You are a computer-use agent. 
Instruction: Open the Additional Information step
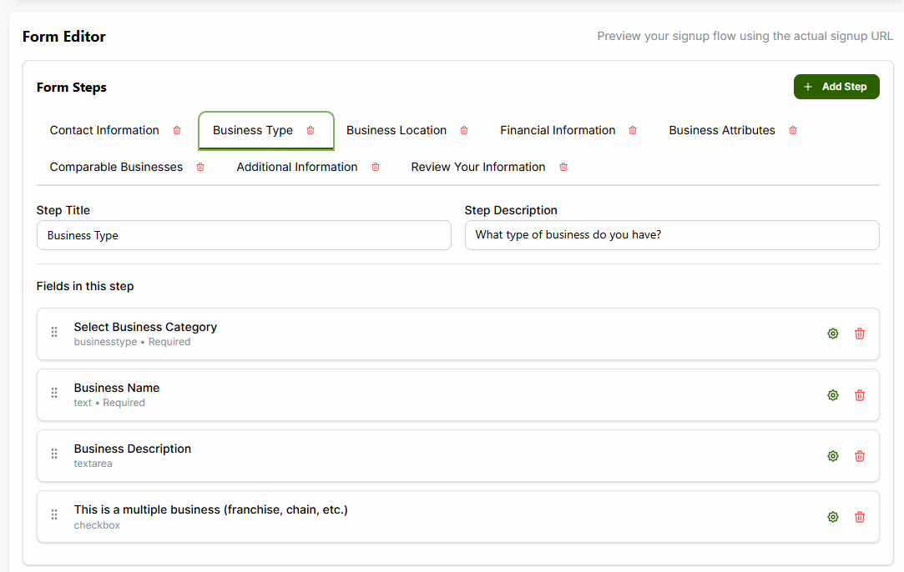(296, 167)
